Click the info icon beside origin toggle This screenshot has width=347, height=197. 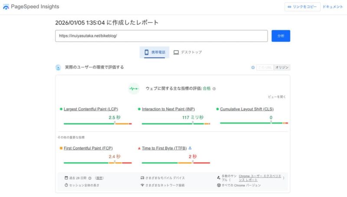pos(253,68)
